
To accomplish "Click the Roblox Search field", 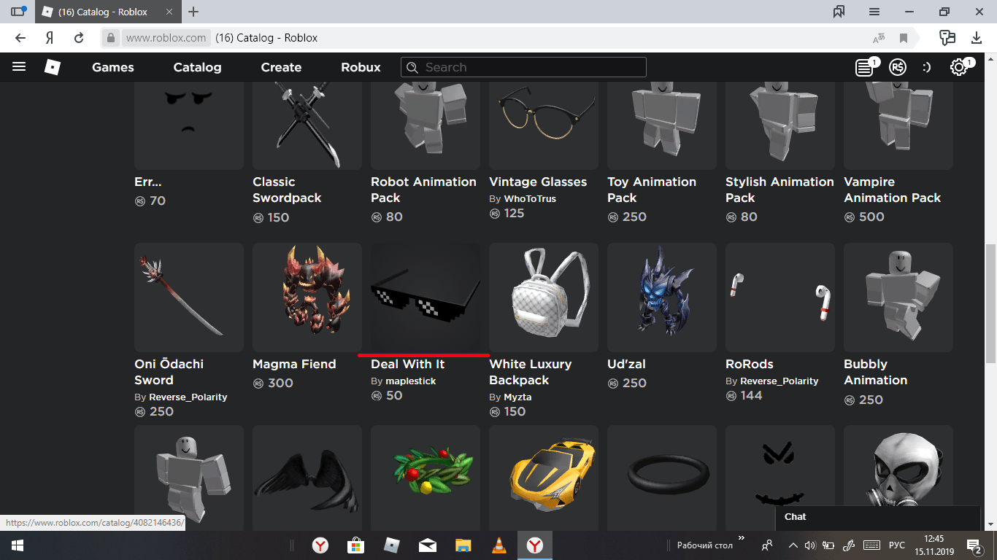I will click(523, 67).
